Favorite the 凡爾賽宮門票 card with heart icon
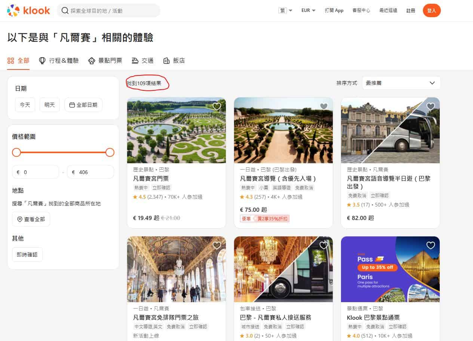Viewport: 473px width, 341px height. click(216, 106)
